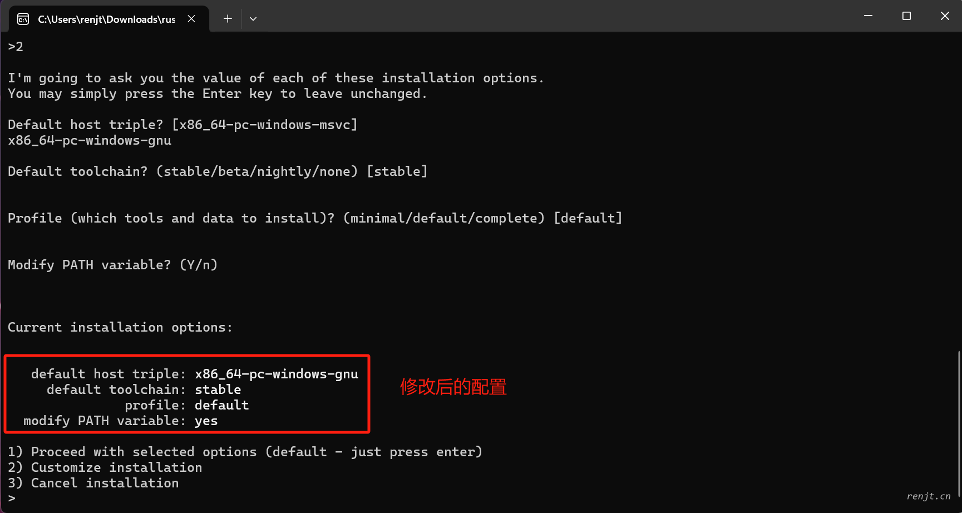Click the renjt.cn watermark text
The image size is (962, 513).
coord(929,496)
